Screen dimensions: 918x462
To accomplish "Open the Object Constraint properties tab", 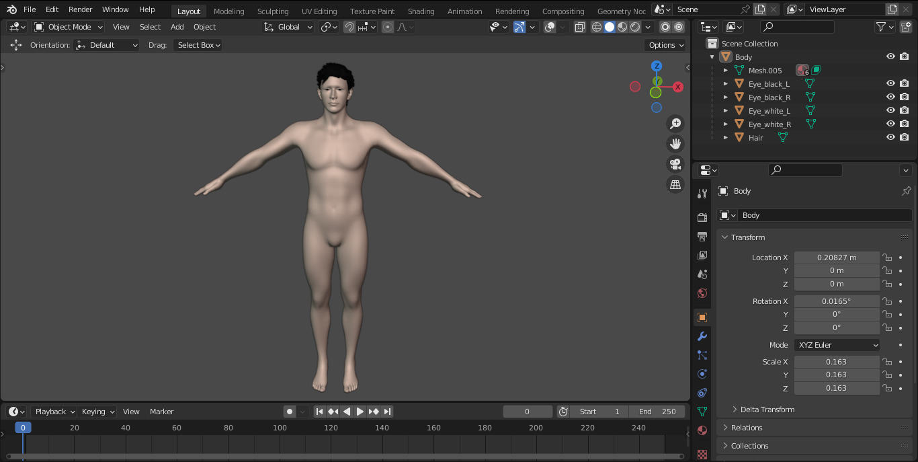I will [702, 393].
